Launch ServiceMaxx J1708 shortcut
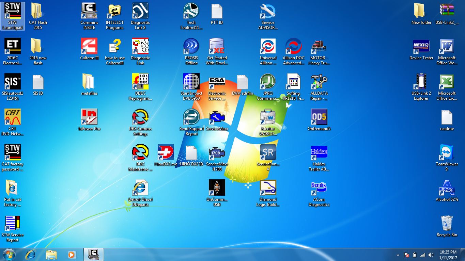This screenshot has width=465, height=261. coord(217,158)
